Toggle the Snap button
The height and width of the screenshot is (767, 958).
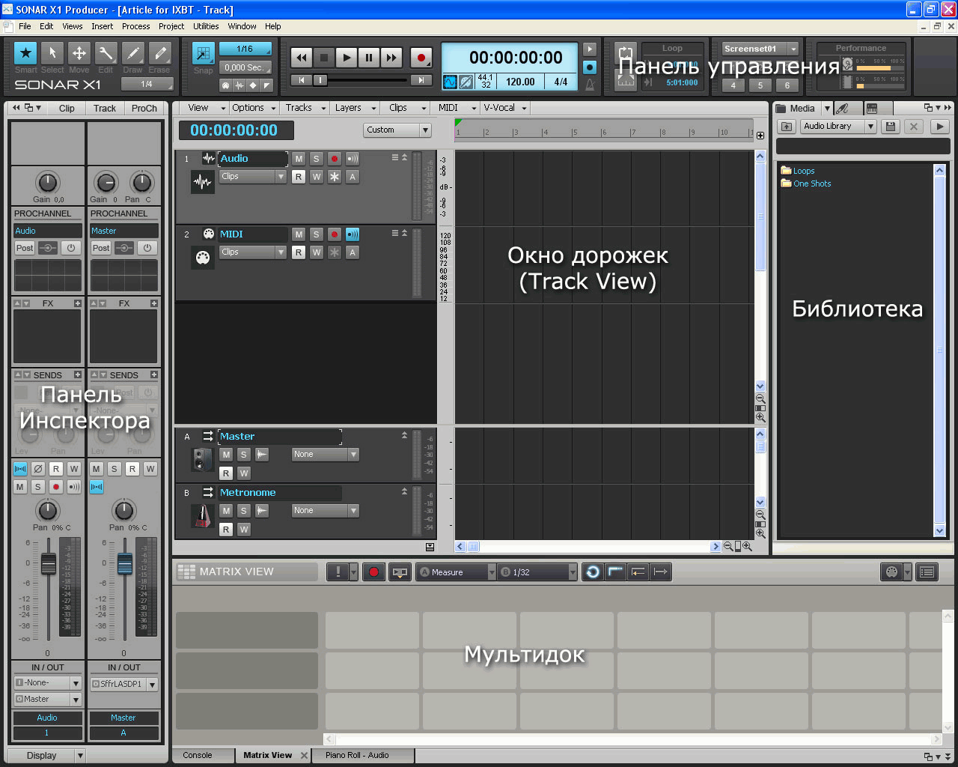[203, 53]
